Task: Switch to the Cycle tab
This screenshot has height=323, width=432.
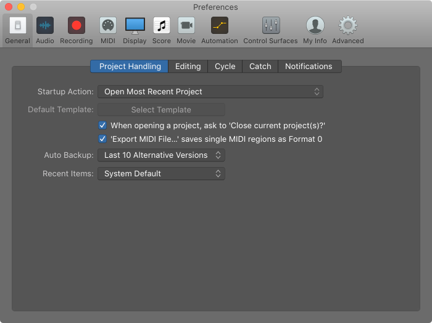Action: [225, 67]
